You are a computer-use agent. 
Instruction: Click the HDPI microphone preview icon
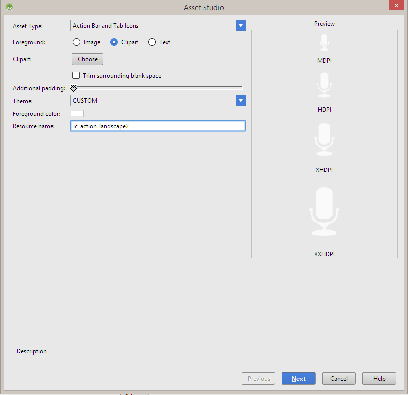click(324, 84)
